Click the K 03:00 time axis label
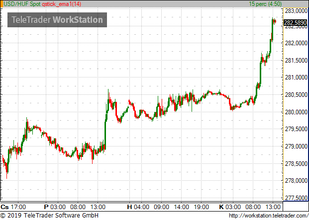The width and height of the screenshot is (309, 220). 230,207
